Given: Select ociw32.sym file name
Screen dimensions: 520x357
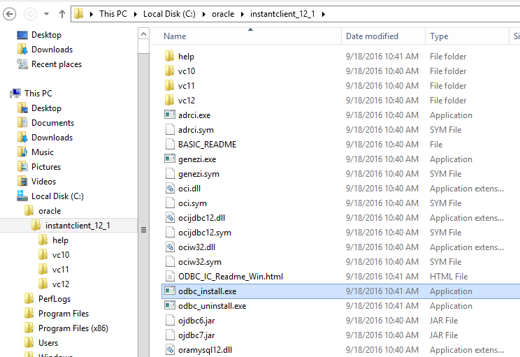Looking at the screenshot, I should point(200,262).
